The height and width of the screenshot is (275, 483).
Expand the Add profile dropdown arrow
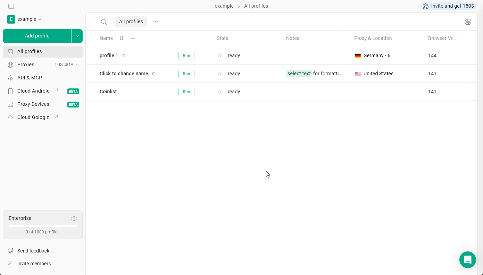coord(77,36)
